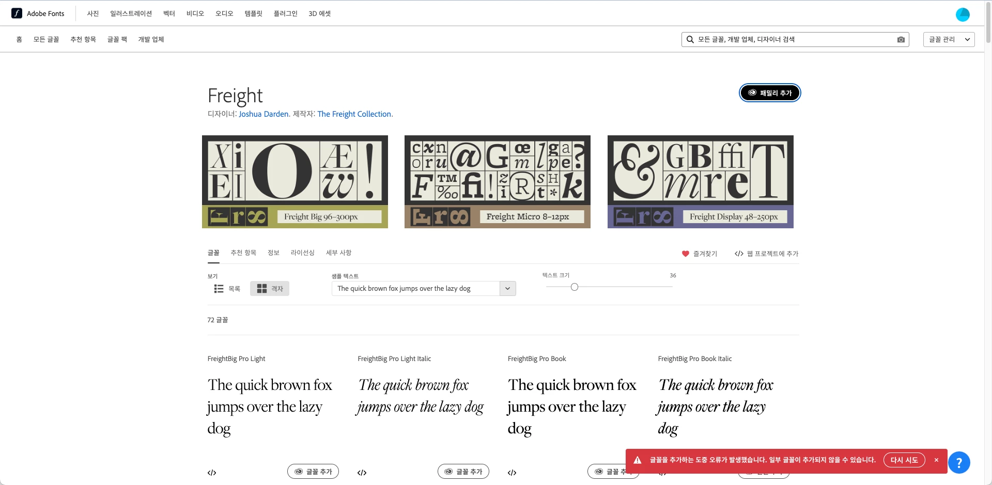This screenshot has width=992, height=485.
Task: Expand the sample text dropdown arrow
Action: click(508, 289)
